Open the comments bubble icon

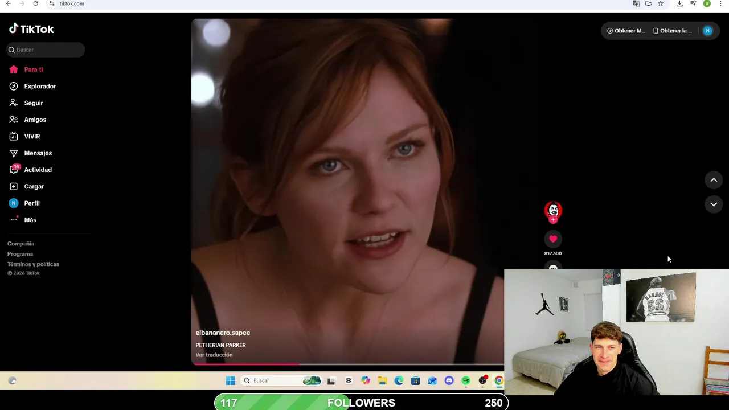553,266
